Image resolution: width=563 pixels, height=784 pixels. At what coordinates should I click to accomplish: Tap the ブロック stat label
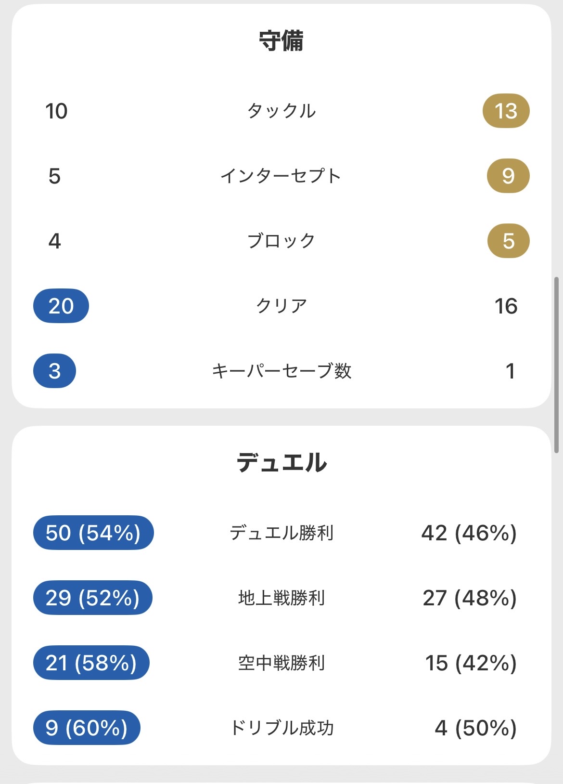tap(281, 241)
